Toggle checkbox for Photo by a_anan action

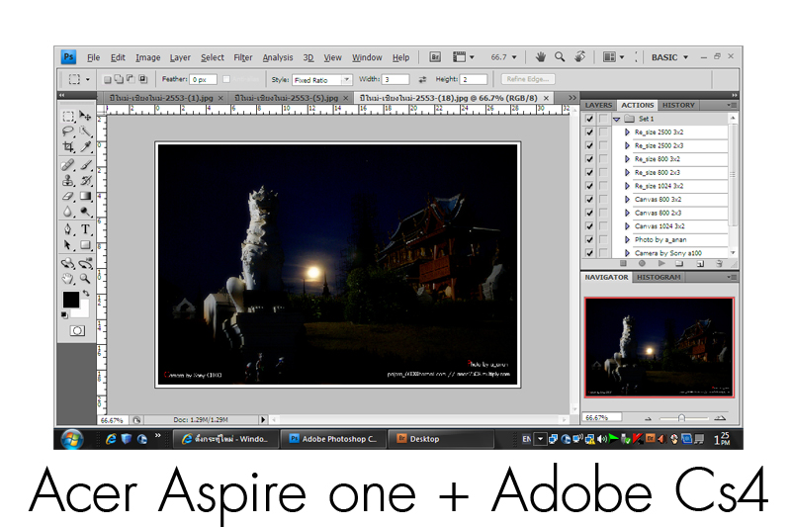(589, 239)
